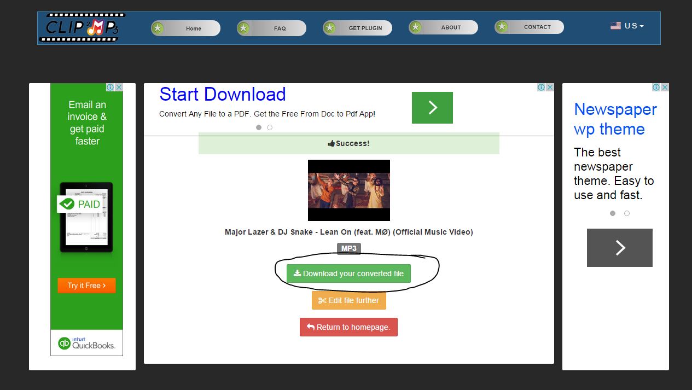Click Edit file further button
Screen dimensions: 692x390
(349, 300)
